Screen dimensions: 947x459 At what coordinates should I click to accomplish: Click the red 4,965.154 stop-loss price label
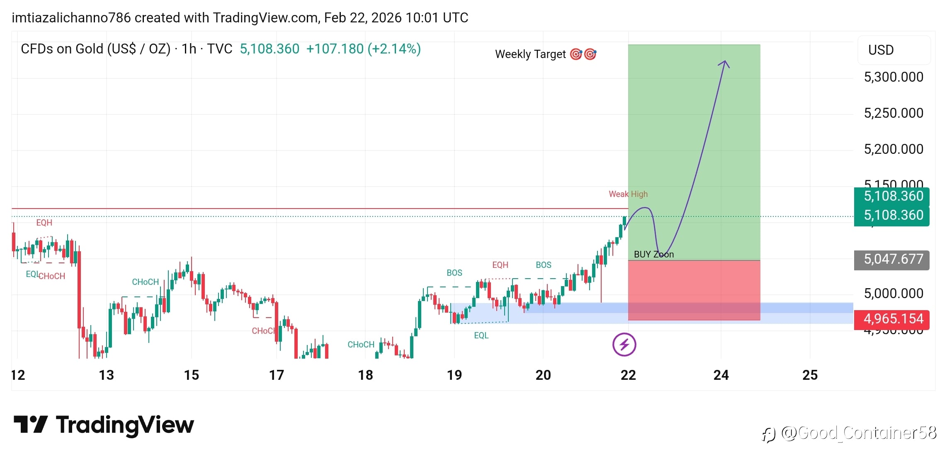point(891,319)
